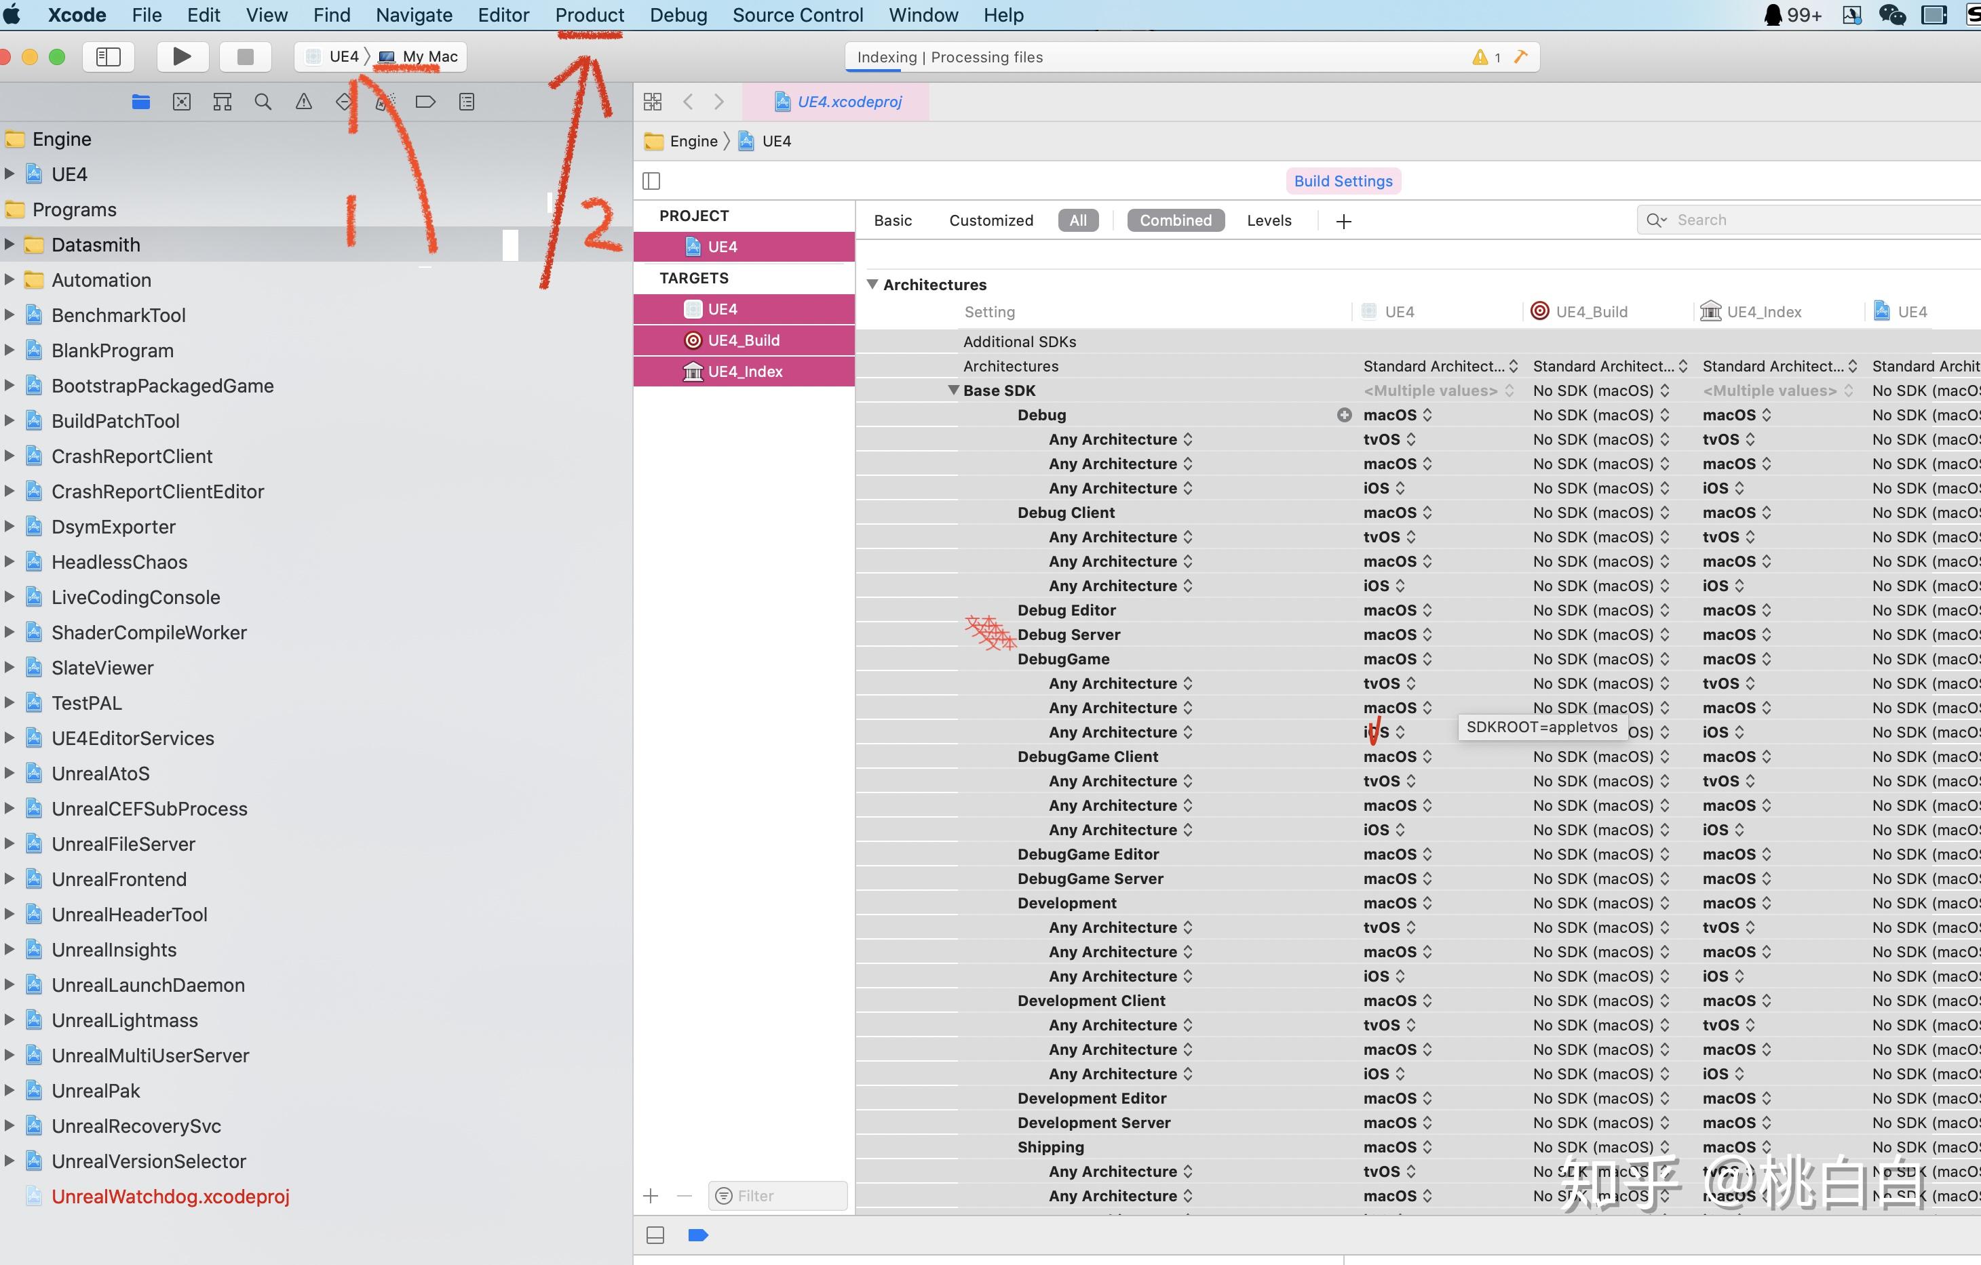The width and height of the screenshot is (1981, 1265).
Task: Click the Run (play) button
Action: click(x=182, y=57)
